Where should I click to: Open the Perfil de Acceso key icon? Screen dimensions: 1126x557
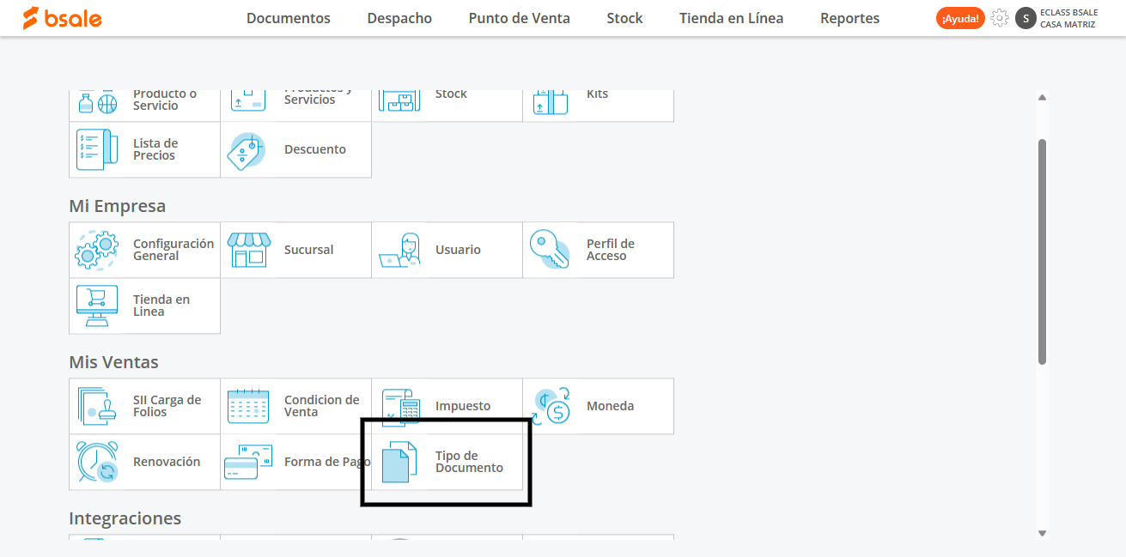coord(550,250)
